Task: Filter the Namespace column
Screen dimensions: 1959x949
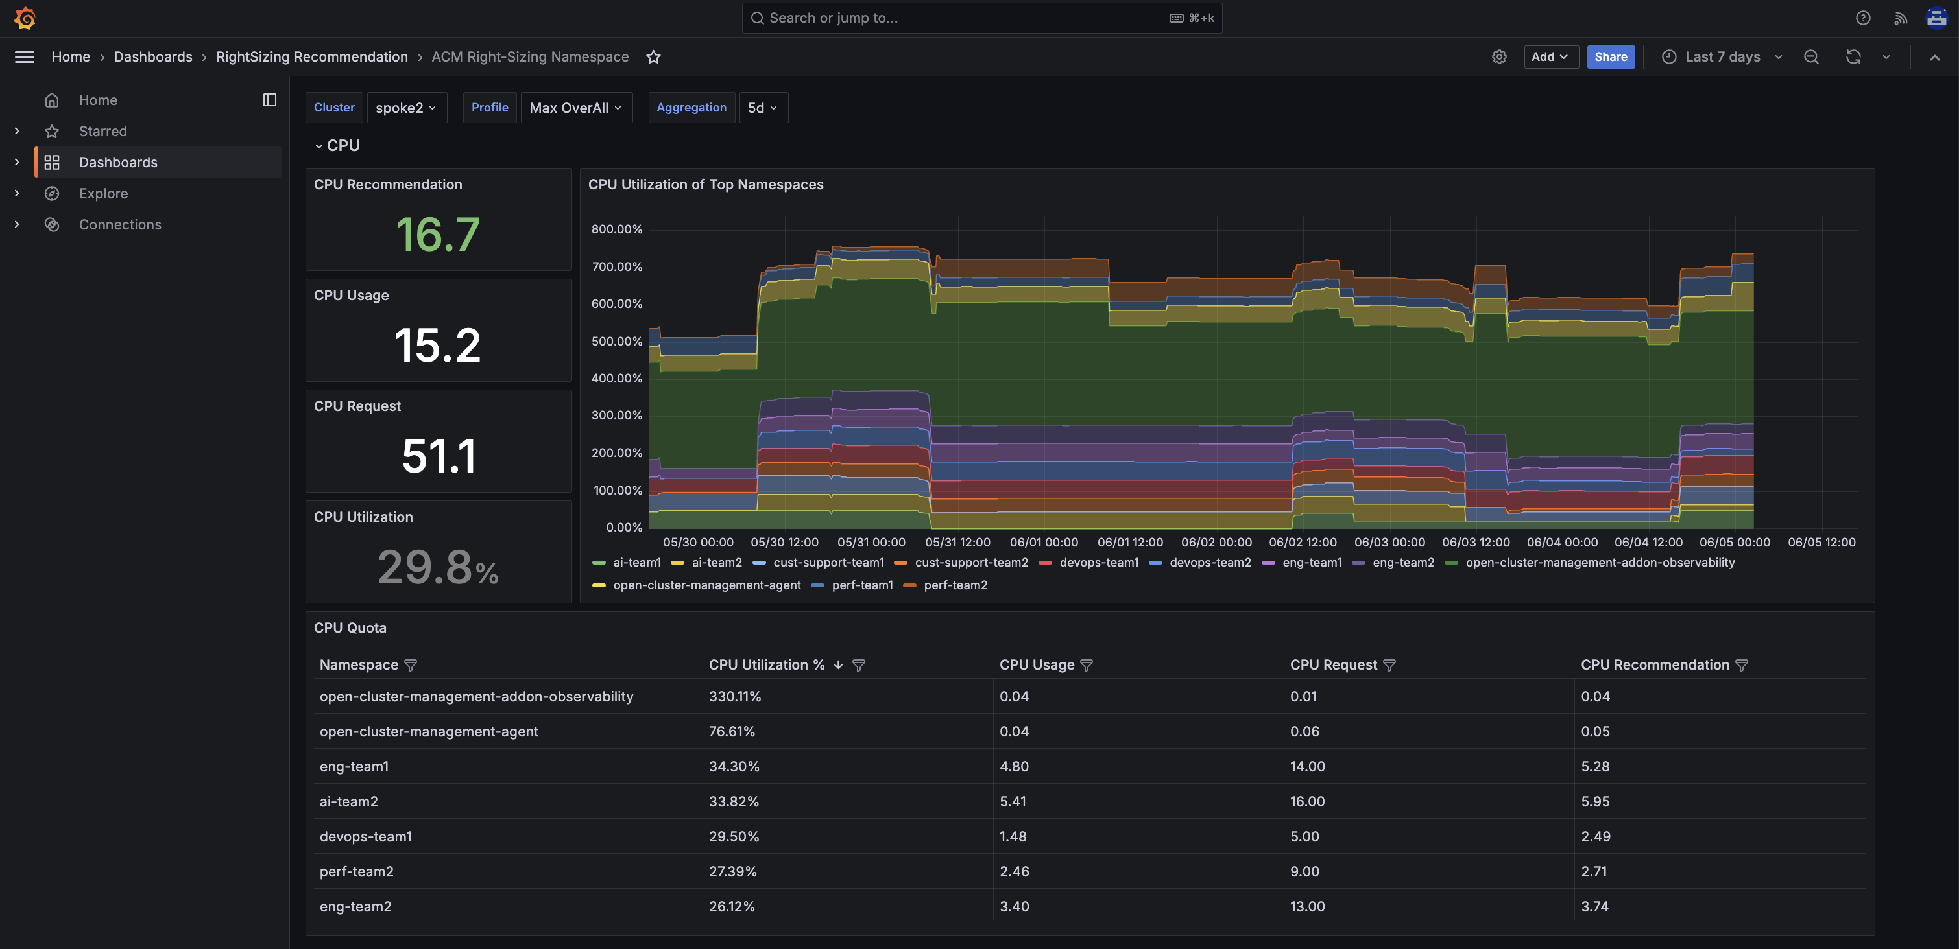Action: [x=411, y=665]
